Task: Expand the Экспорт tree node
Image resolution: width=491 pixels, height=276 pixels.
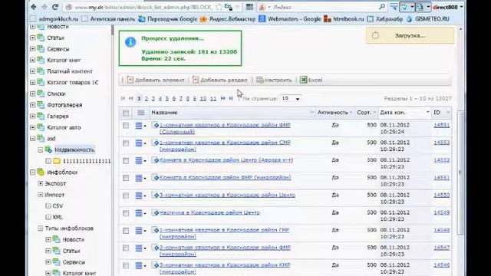Action: 41,183
